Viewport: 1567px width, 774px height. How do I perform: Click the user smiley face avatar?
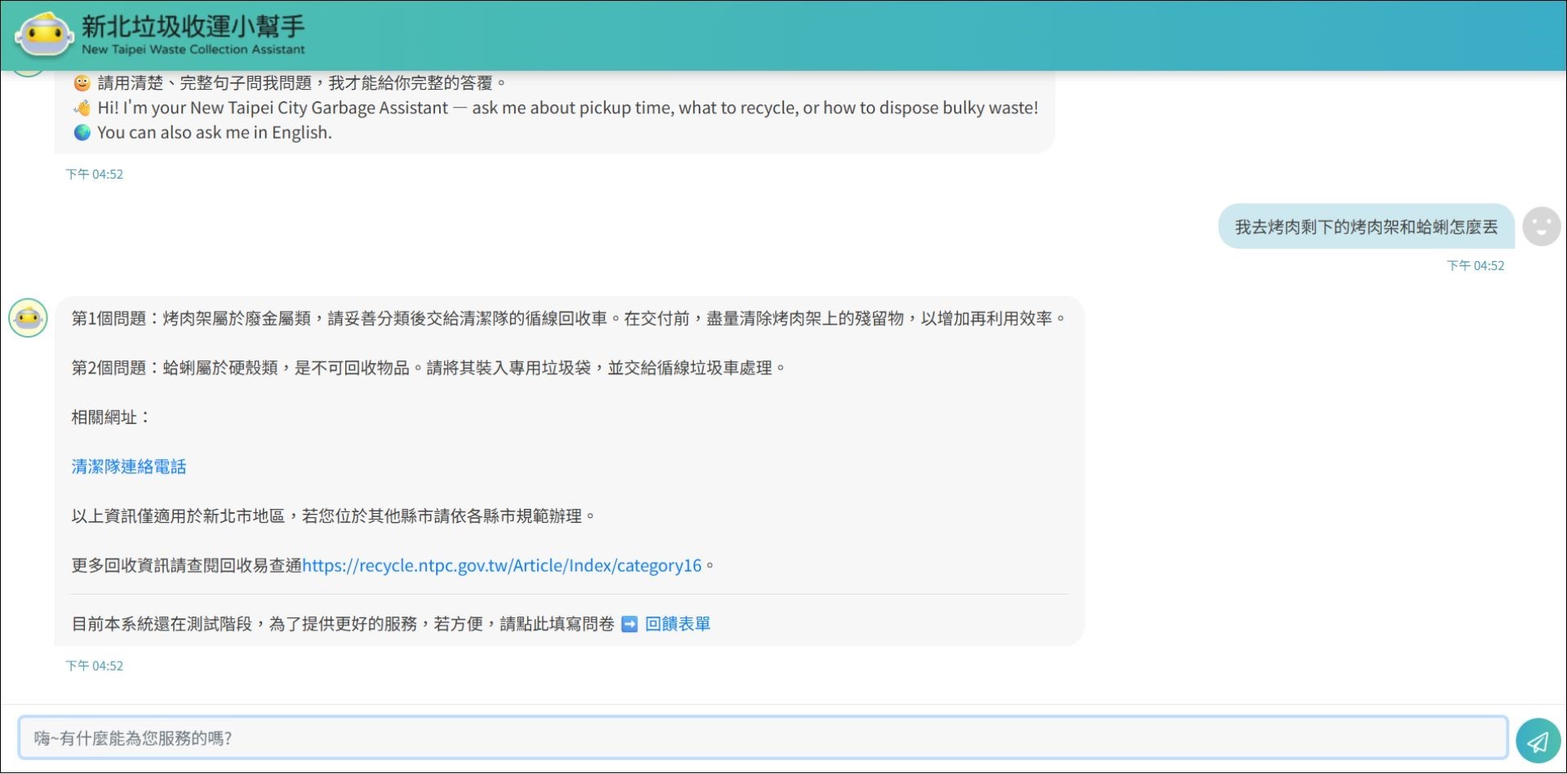[1541, 226]
